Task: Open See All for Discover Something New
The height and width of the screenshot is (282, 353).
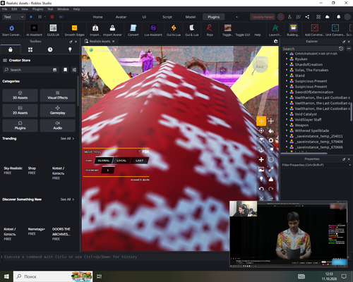Action: coord(67,200)
